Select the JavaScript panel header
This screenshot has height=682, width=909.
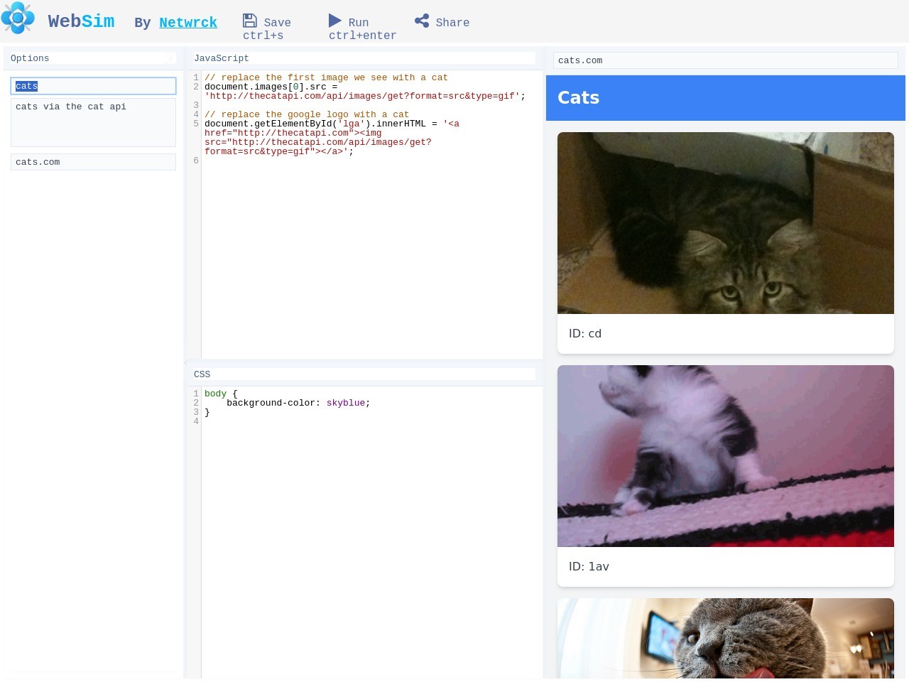(x=364, y=58)
